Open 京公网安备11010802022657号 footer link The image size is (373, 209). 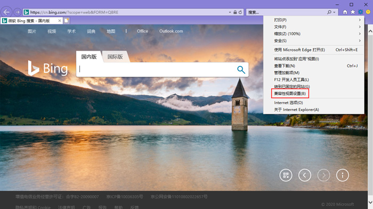click(179, 197)
